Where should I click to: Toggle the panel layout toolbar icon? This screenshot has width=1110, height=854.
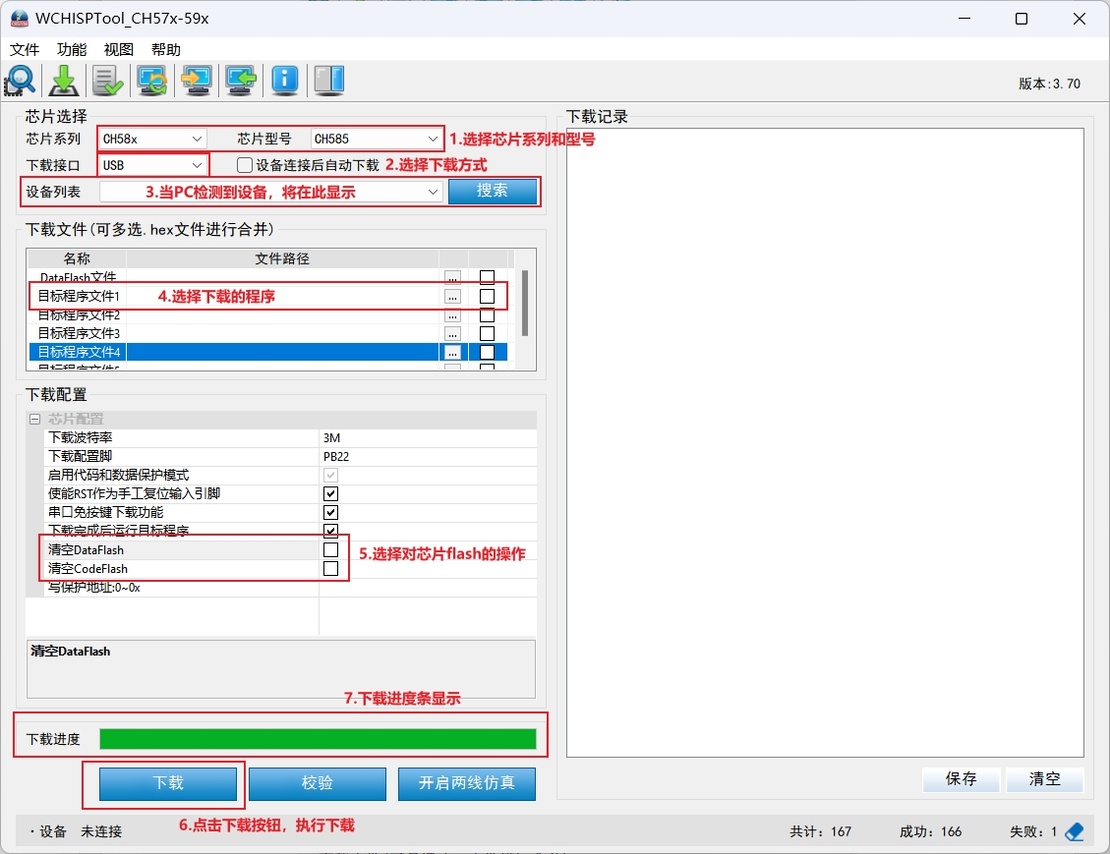(x=328, y=80)
